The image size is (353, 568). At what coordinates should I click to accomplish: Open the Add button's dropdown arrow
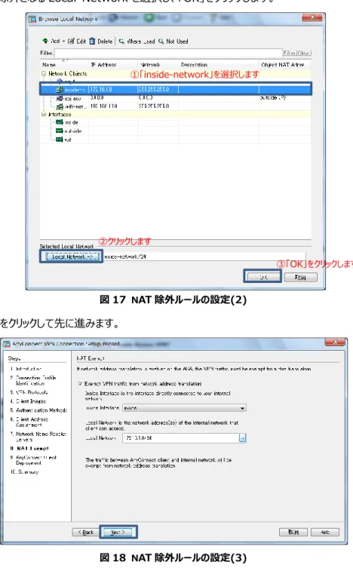[63, 41]
